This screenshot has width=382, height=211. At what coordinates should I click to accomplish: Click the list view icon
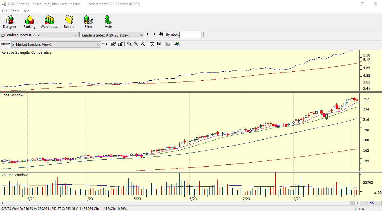point(159,44)
